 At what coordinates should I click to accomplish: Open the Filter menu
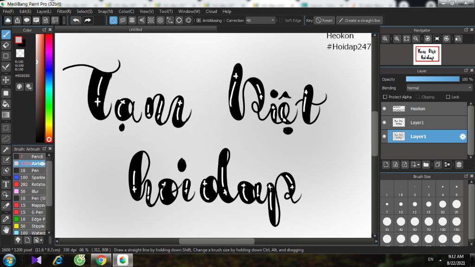(64, 11)
